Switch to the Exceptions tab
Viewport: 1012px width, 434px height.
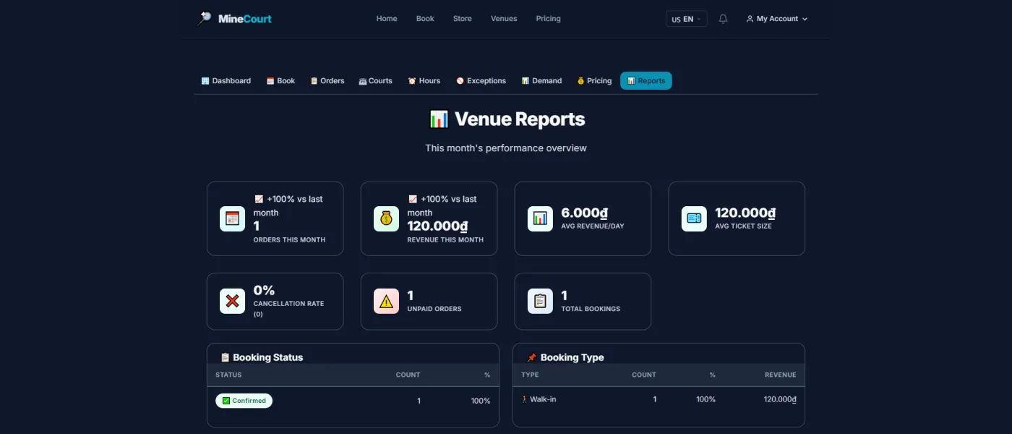[481, 81]
